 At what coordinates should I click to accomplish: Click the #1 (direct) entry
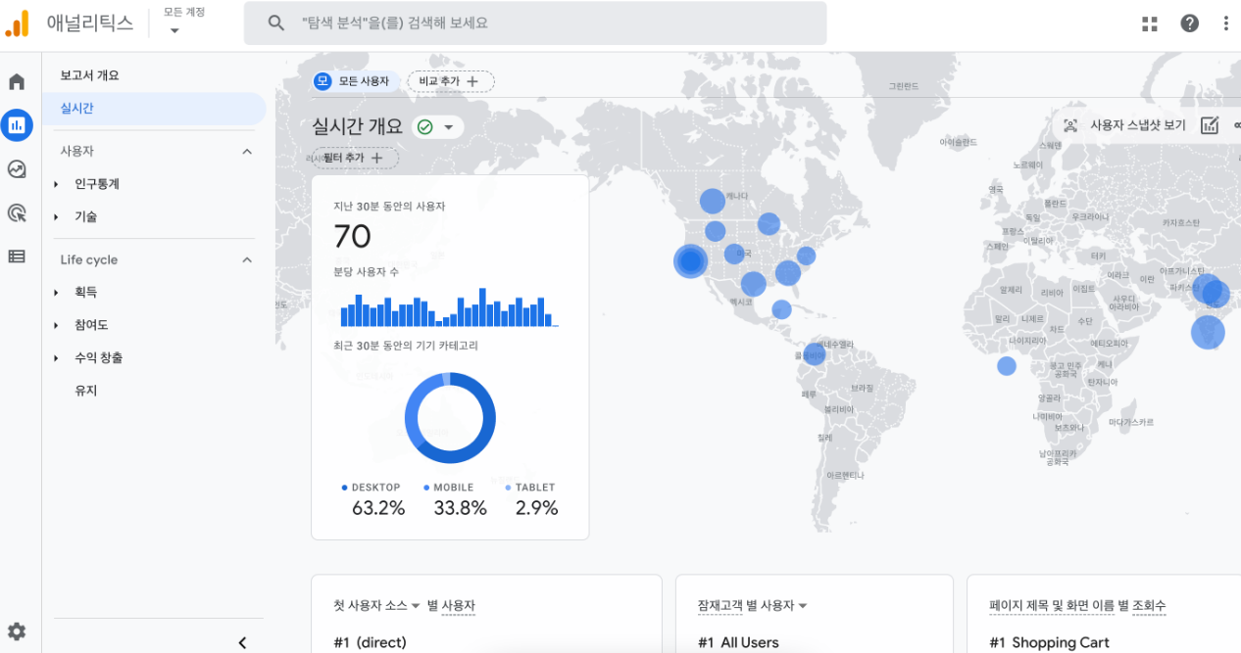pos(370,642)
